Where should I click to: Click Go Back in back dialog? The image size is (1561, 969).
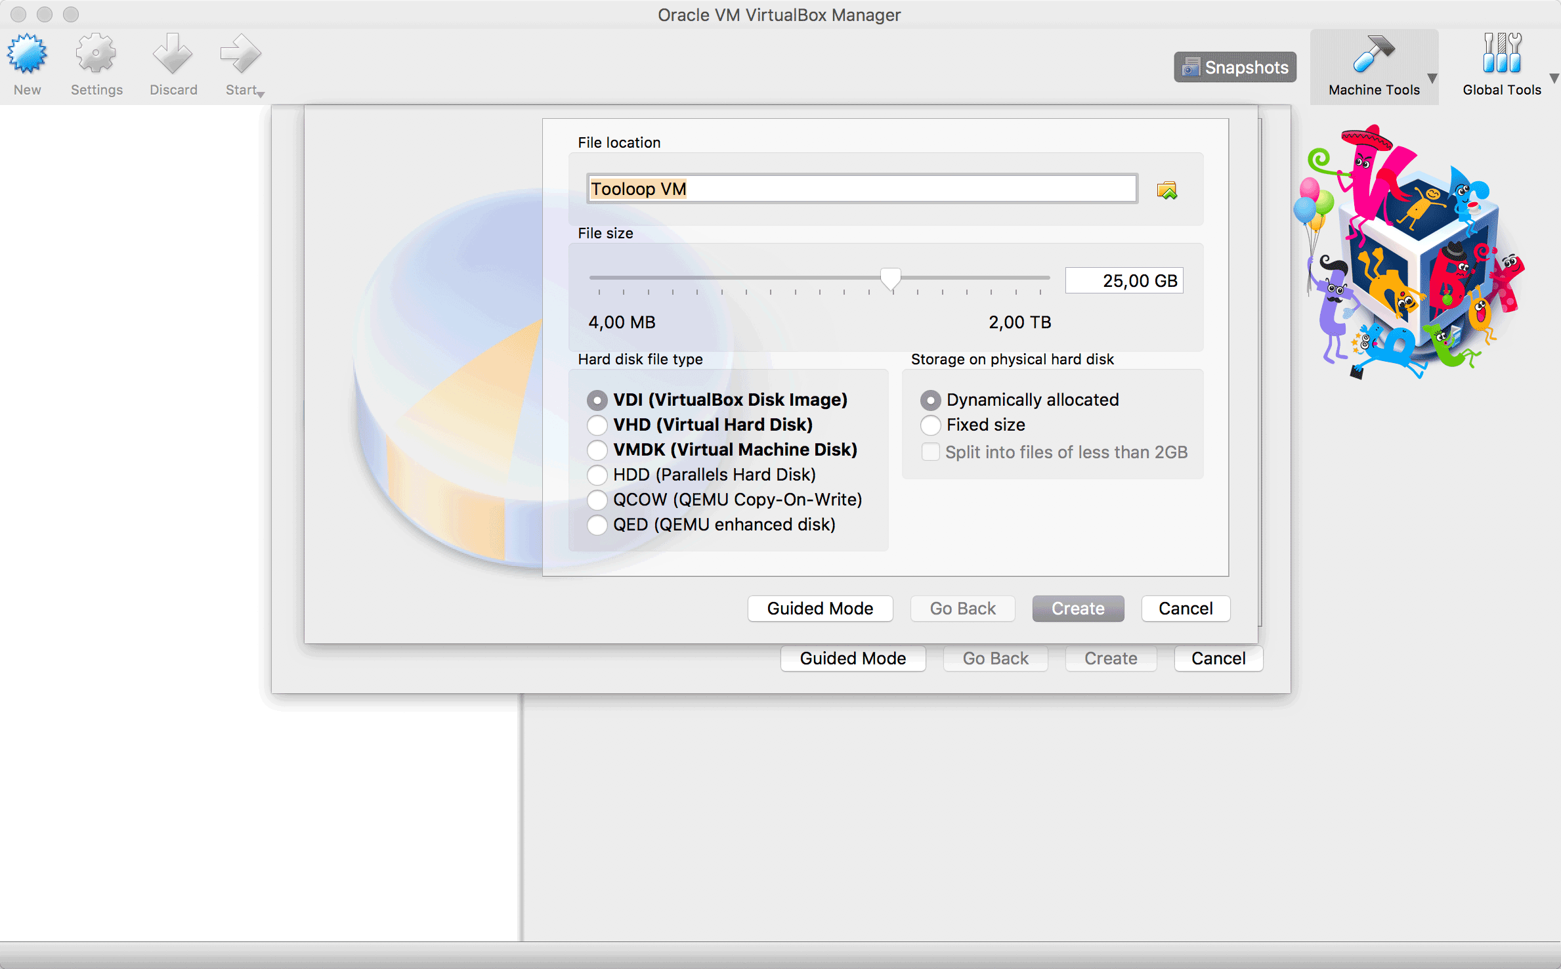tap(995, 658)
